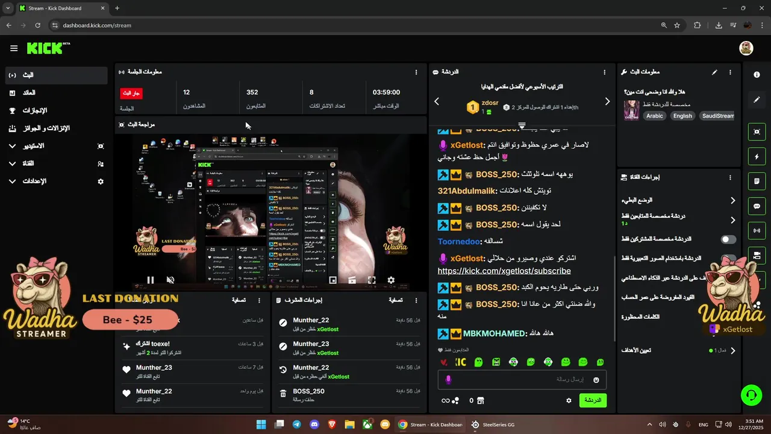Click the pencil icon in the right rail

point(757,99)
